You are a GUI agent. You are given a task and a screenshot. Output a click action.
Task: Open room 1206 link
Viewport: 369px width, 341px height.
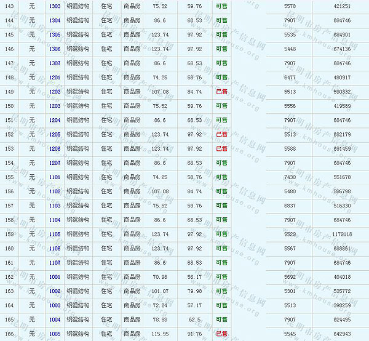pyautogui.click(x=55, y=148)
